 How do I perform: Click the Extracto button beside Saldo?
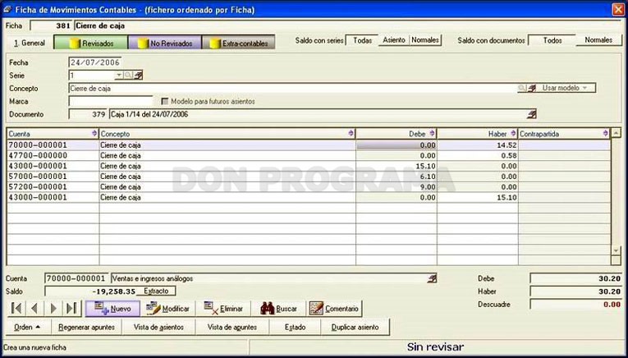(156, 291)
